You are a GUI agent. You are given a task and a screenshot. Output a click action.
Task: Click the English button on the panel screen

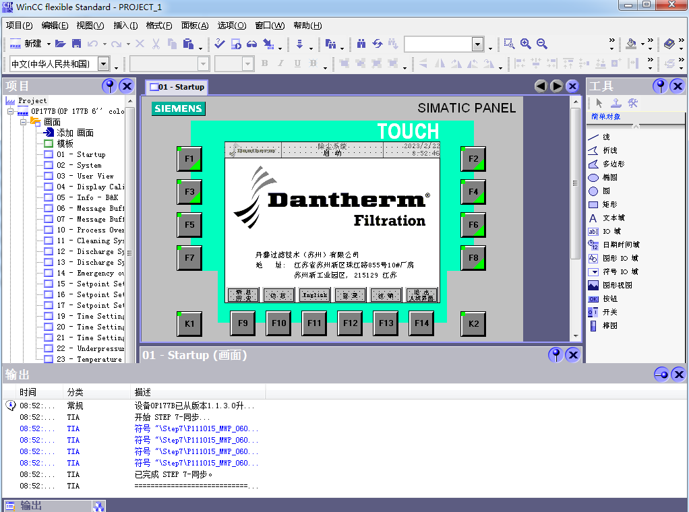pos(315,295)
